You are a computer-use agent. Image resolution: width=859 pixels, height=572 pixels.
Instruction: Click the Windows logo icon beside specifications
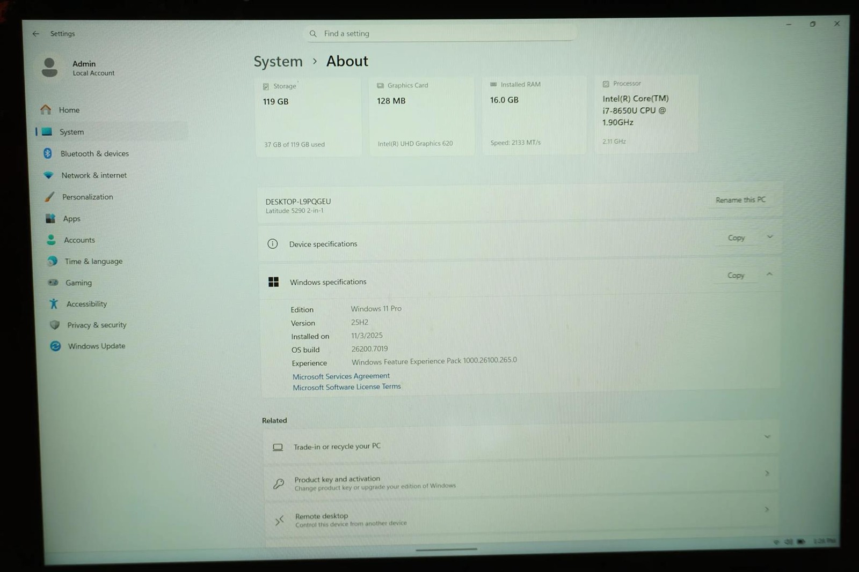[273, 282]
